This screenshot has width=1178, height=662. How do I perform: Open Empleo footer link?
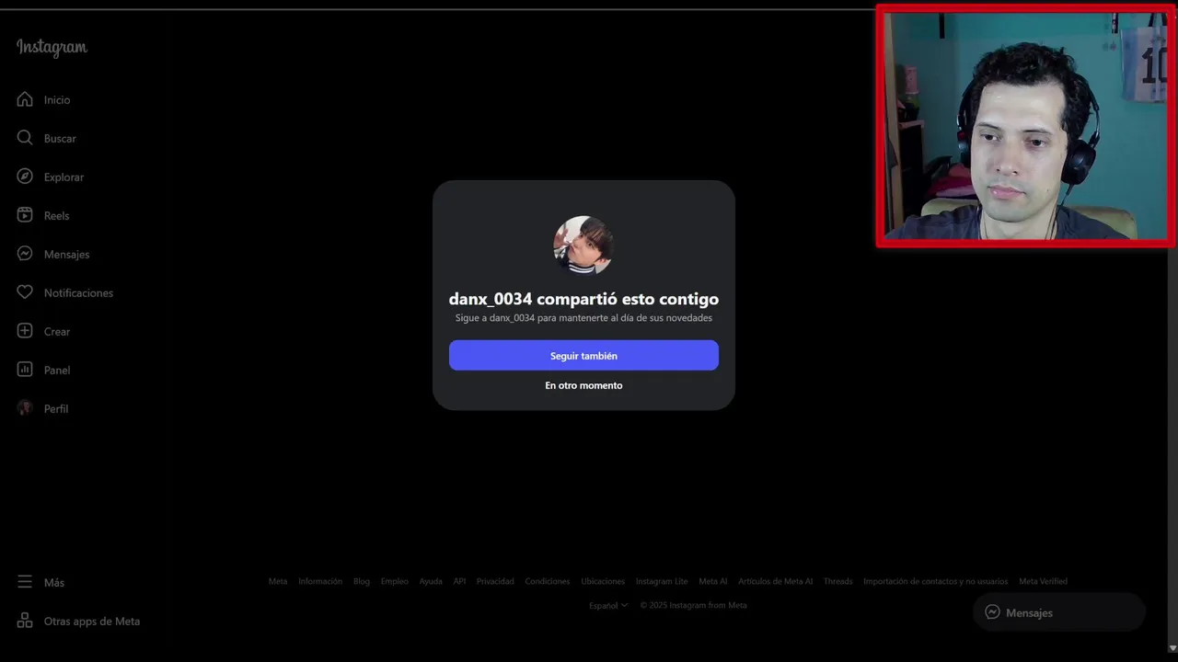(x=395, y=581)
